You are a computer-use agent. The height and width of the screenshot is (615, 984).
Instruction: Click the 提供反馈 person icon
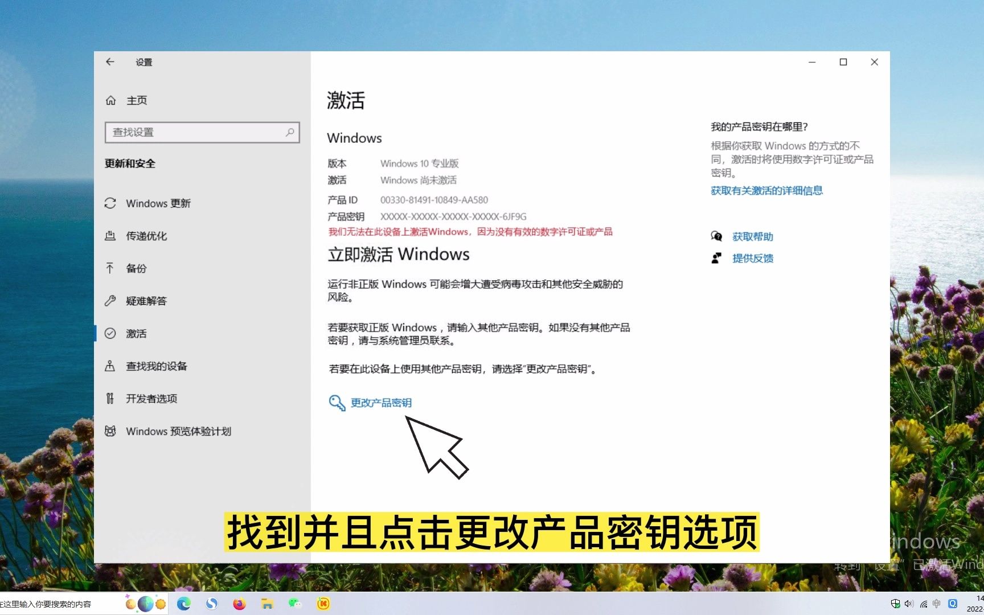click(x=716, y=258)
